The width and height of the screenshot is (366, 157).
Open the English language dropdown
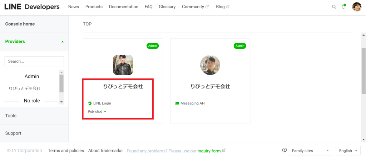(x=348, y=151)
